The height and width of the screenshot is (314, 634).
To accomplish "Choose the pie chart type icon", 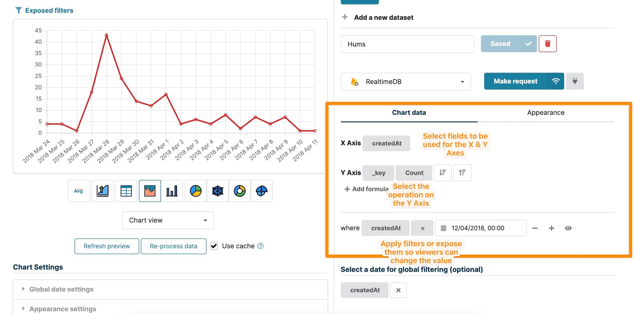I will click(x=196, y=191).
